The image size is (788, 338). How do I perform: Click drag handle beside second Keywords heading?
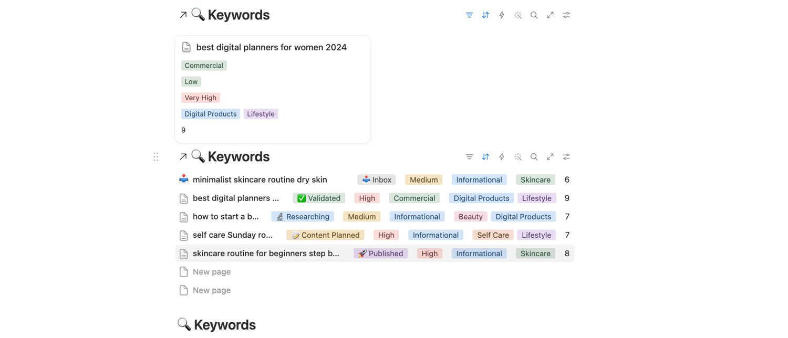156,157
